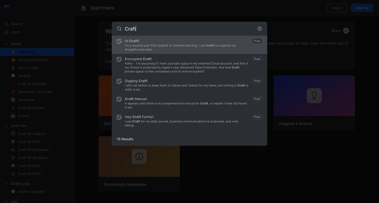Open Ask For Help space
The image size is (379, 203).
coord(37,68)
